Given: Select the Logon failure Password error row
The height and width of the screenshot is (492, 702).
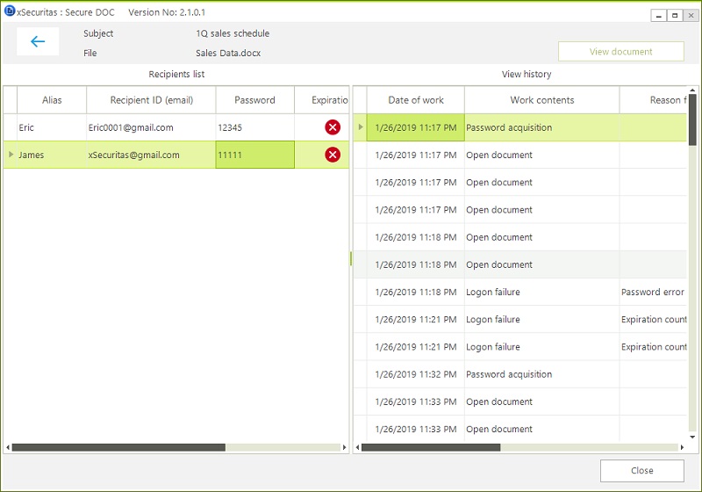Looking at the screenshot, I should tap(526, 292).
